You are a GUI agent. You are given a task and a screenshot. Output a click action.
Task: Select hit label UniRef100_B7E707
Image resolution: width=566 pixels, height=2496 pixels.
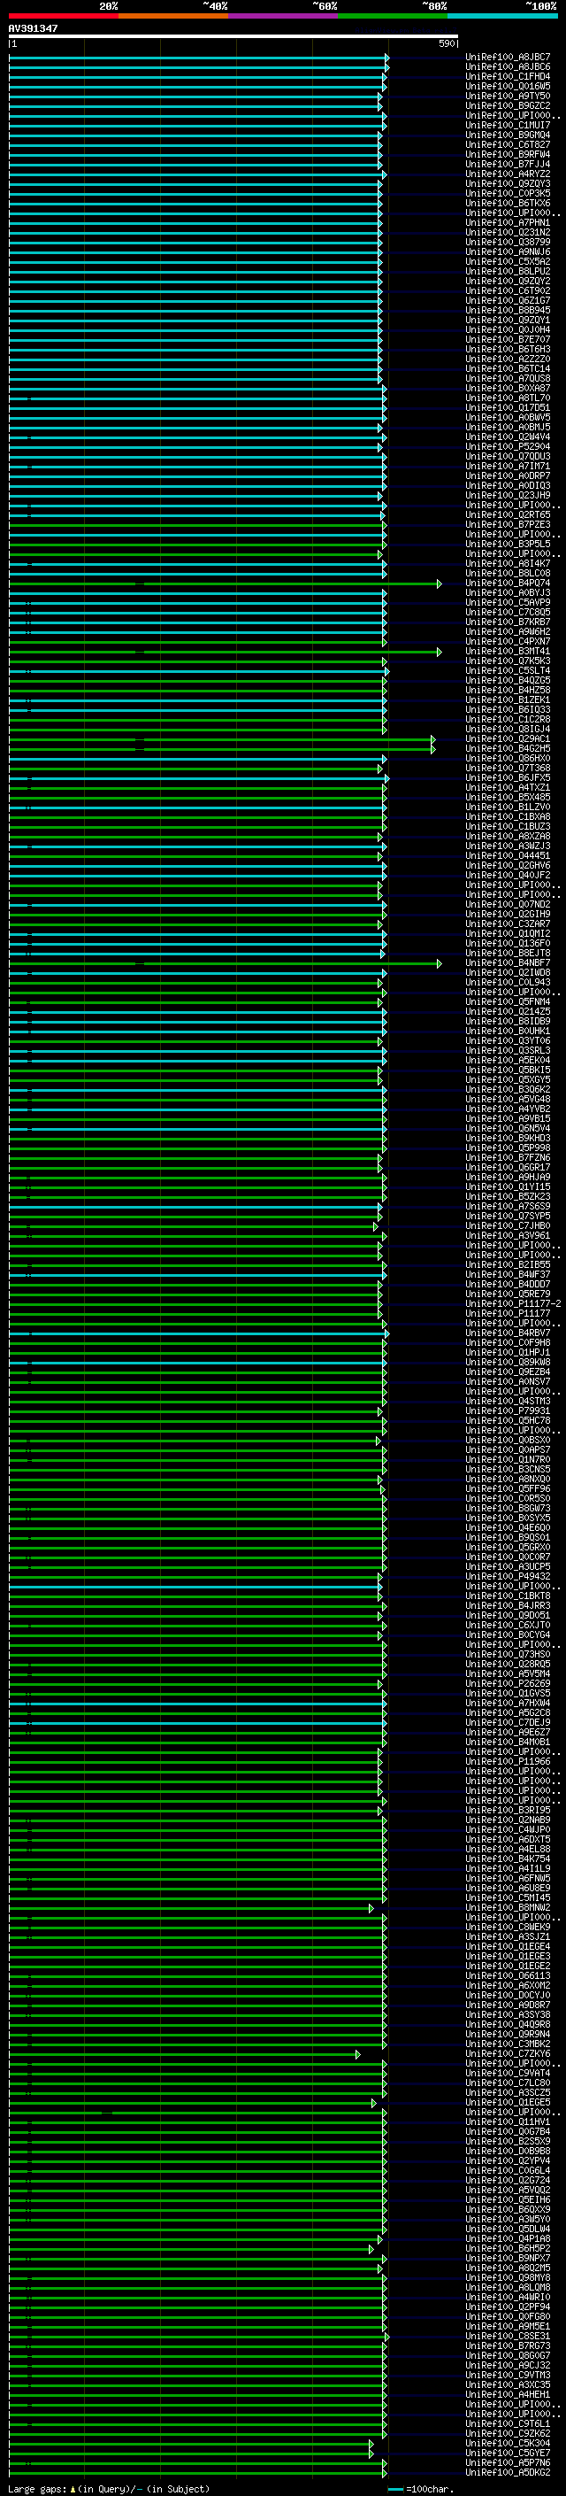(508, 340)
